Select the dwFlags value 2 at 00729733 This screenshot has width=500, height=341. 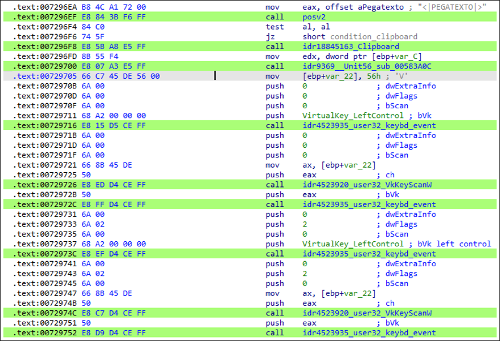(x=305, y=224)
